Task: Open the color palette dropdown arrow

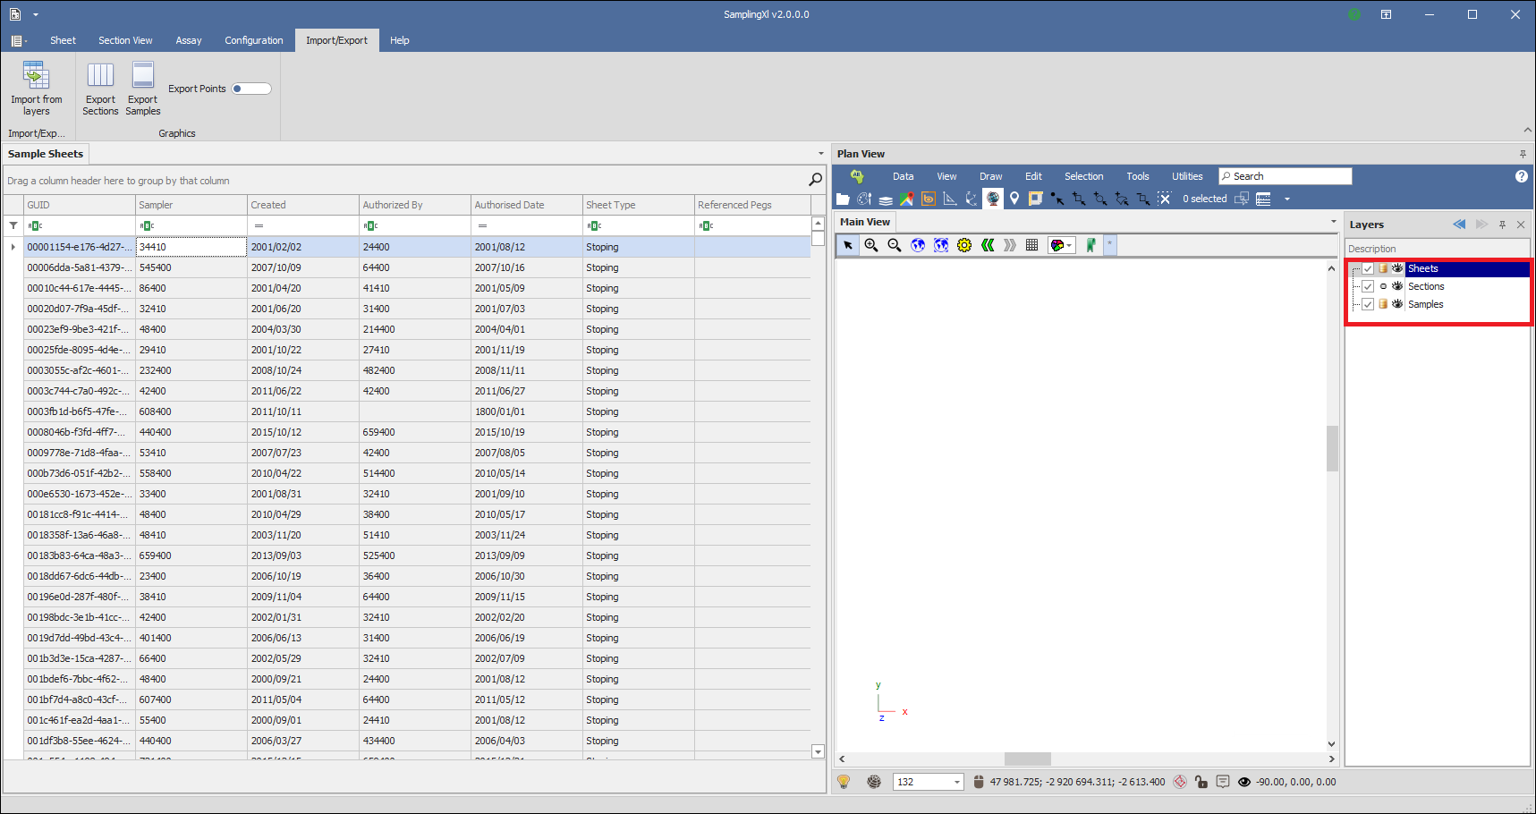Action: point(1069,245)
